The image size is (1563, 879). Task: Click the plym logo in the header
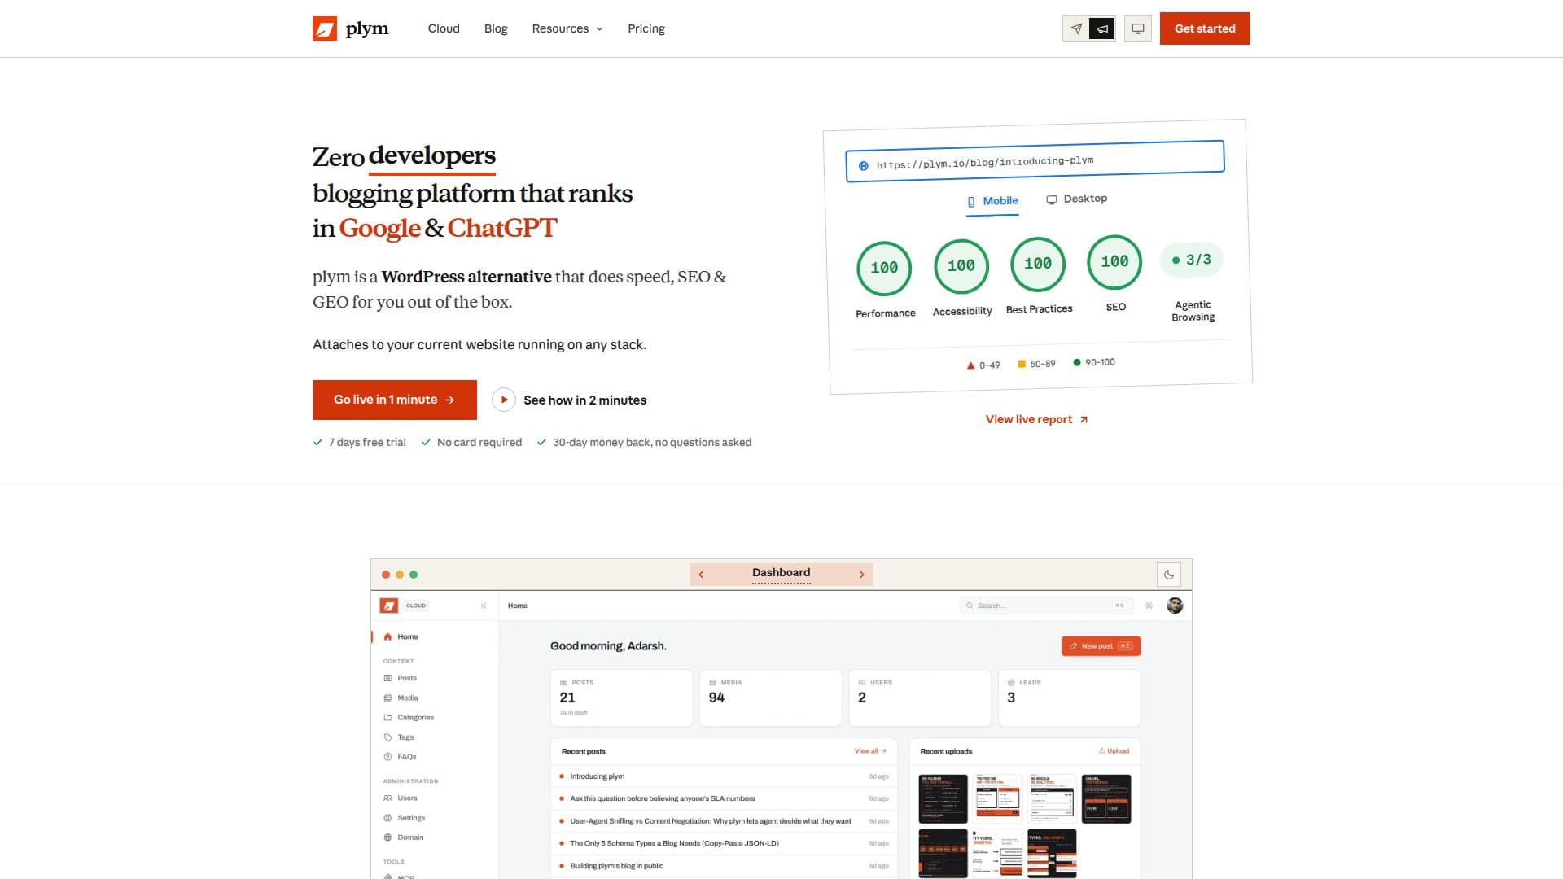(x=351, y=28)
